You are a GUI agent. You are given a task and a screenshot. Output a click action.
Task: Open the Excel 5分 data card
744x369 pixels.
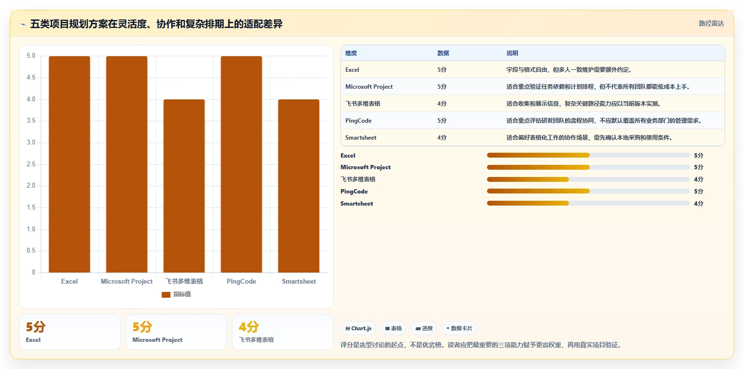pos(70,332)
